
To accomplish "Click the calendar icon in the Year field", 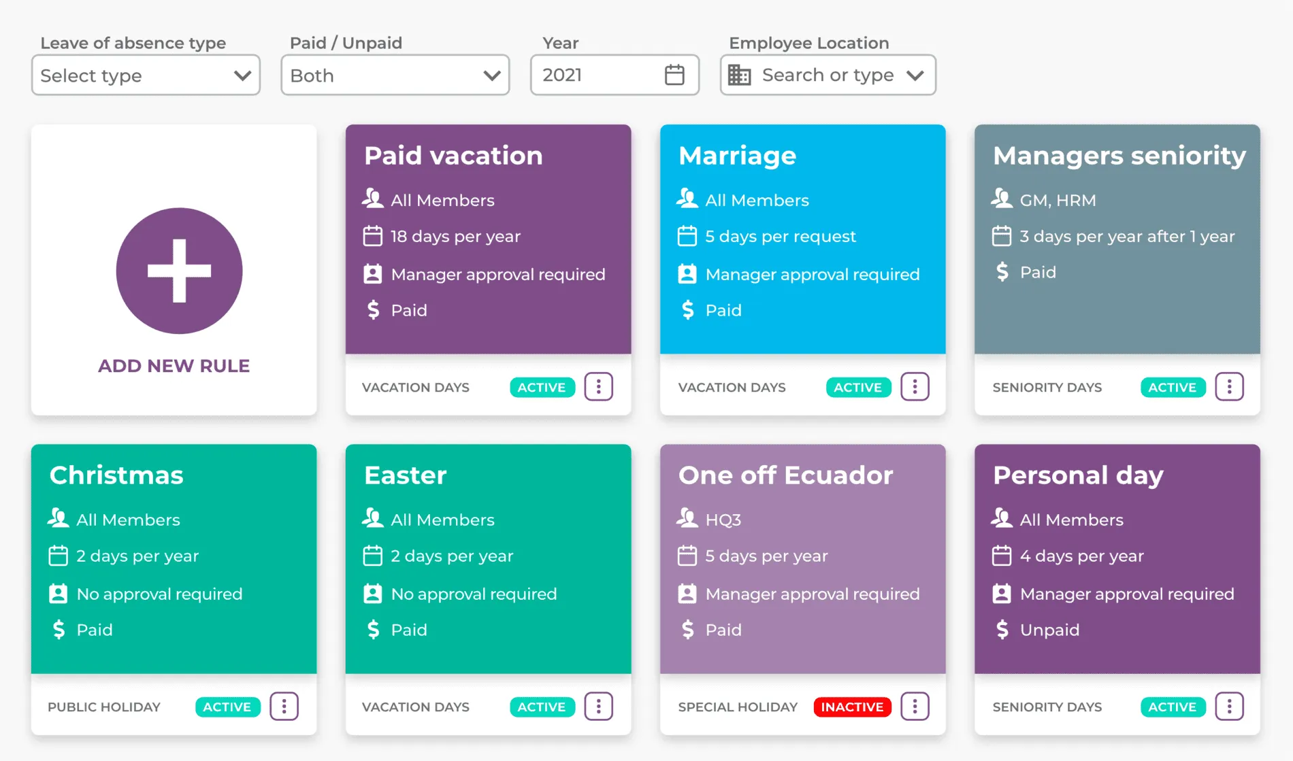I will [x=674, y=75].
